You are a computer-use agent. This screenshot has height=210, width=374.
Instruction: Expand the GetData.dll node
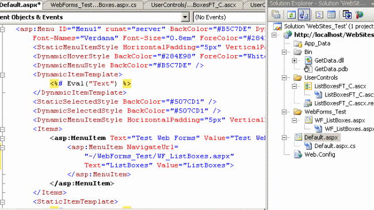click(295, 61)
